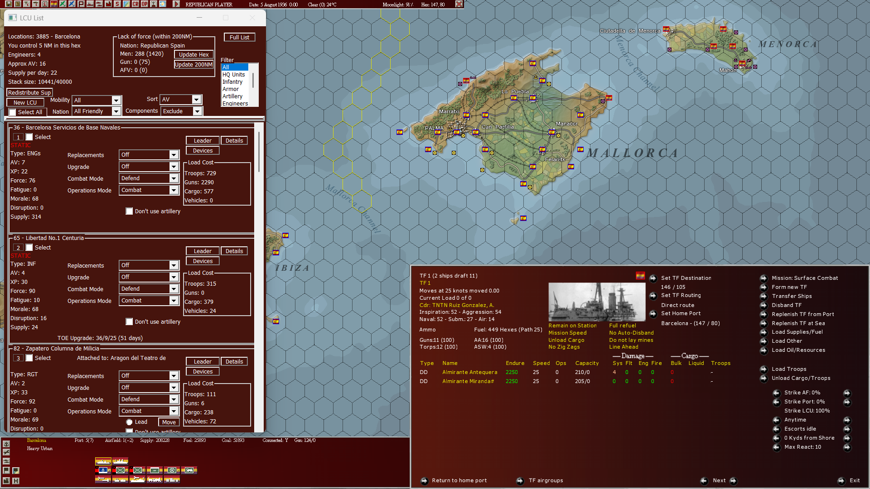Select the green aircraft icon in top toolbar
870x489 pixels.
63,4
